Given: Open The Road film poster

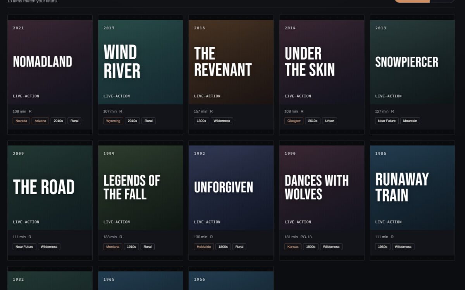Looking at the screenshot, I should [x=50, y=188].
